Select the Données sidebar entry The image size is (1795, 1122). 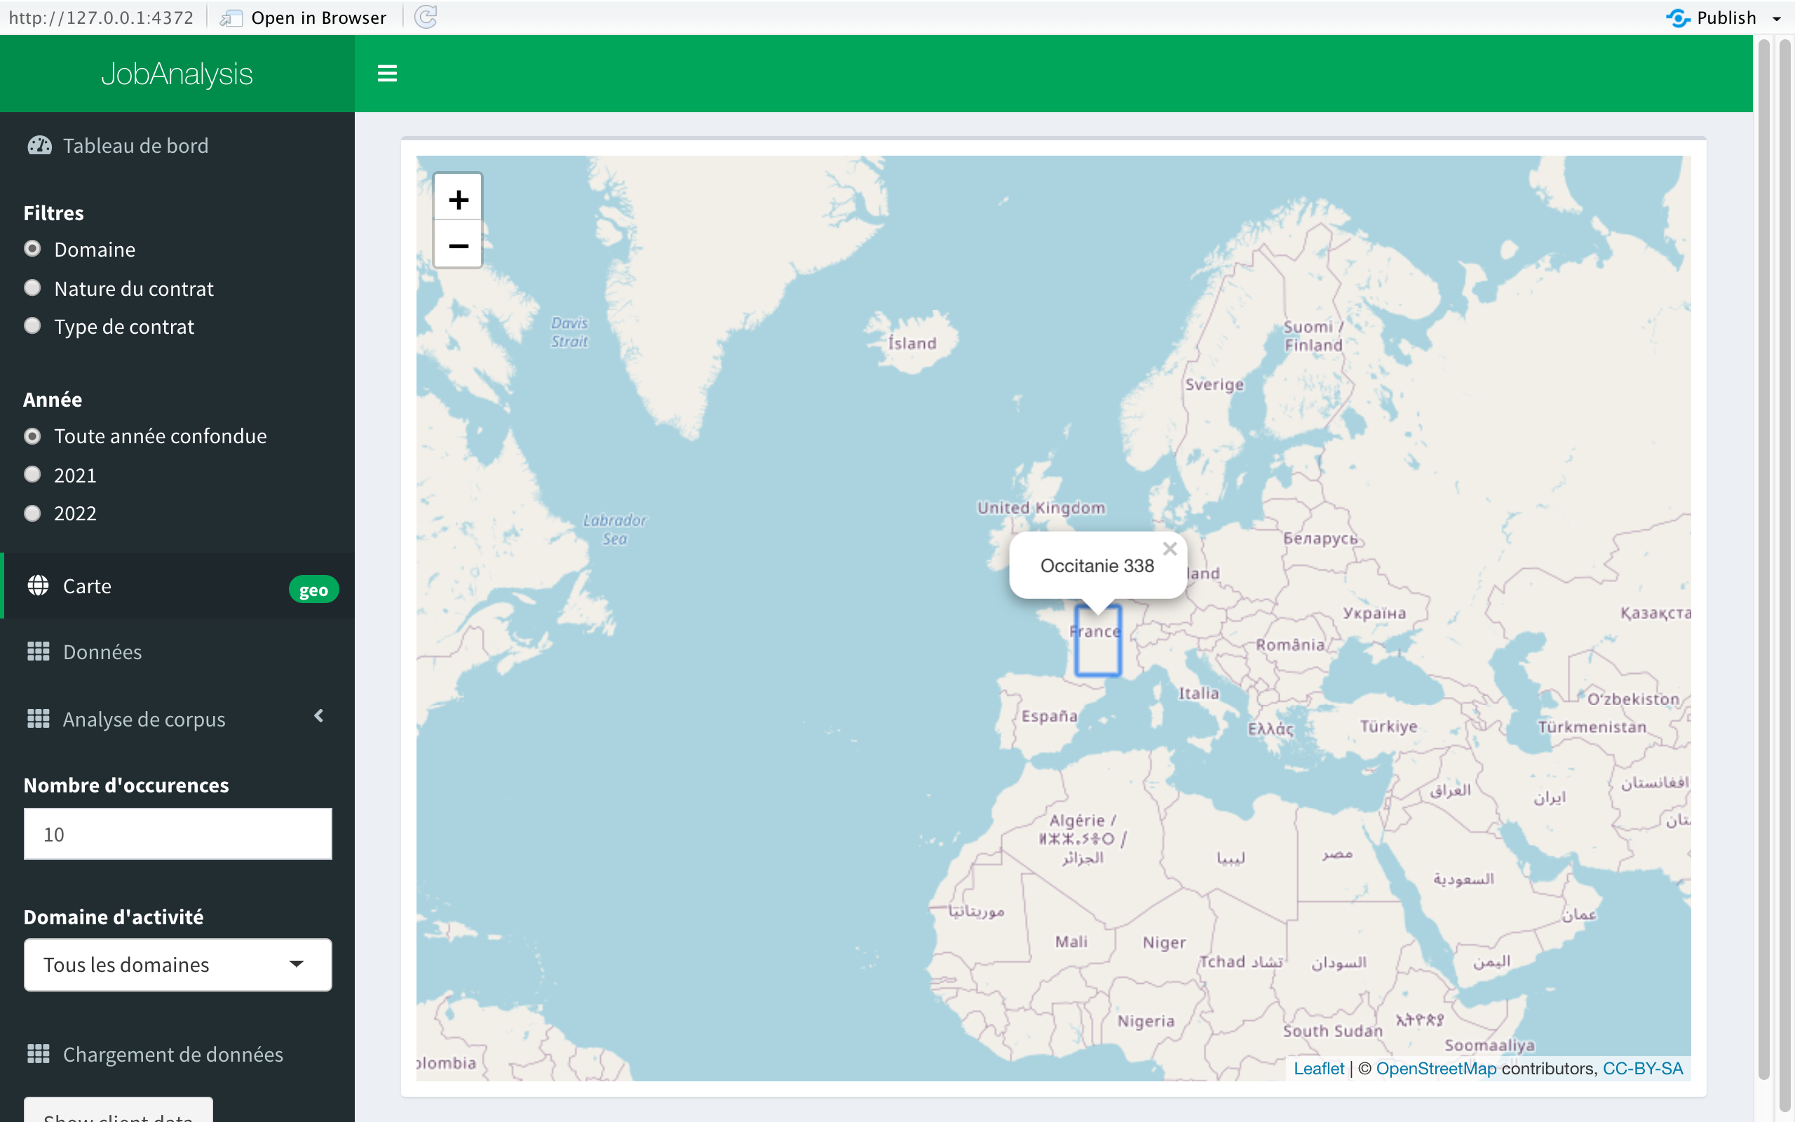point(102,651)
